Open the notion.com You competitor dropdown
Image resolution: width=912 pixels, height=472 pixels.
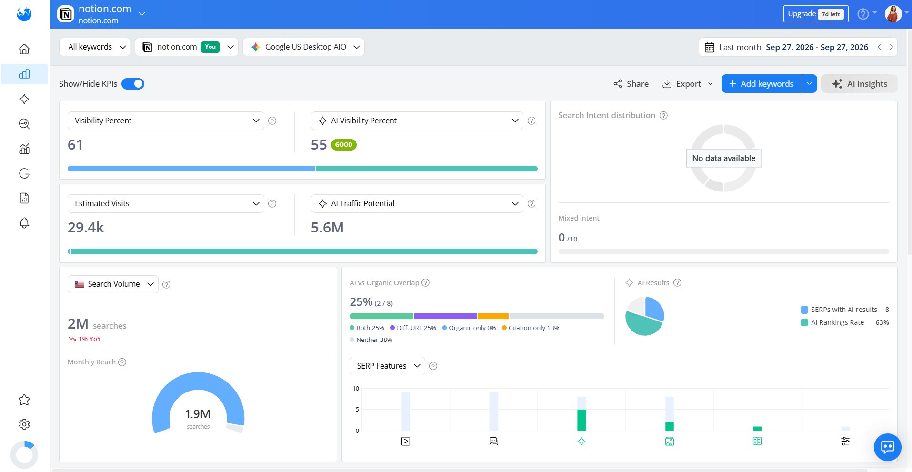tap(187, 47)
